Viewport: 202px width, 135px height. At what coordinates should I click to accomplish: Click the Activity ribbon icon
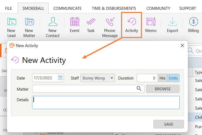(x=132, y=22)
